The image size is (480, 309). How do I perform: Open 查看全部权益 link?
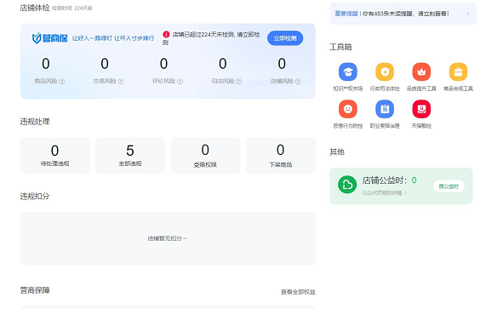coord(298,292)
